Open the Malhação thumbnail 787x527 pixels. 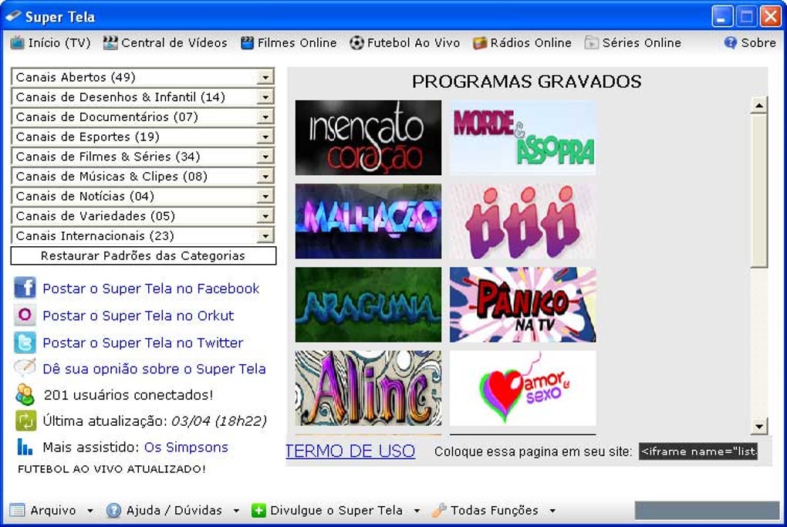tap(368, 221)
